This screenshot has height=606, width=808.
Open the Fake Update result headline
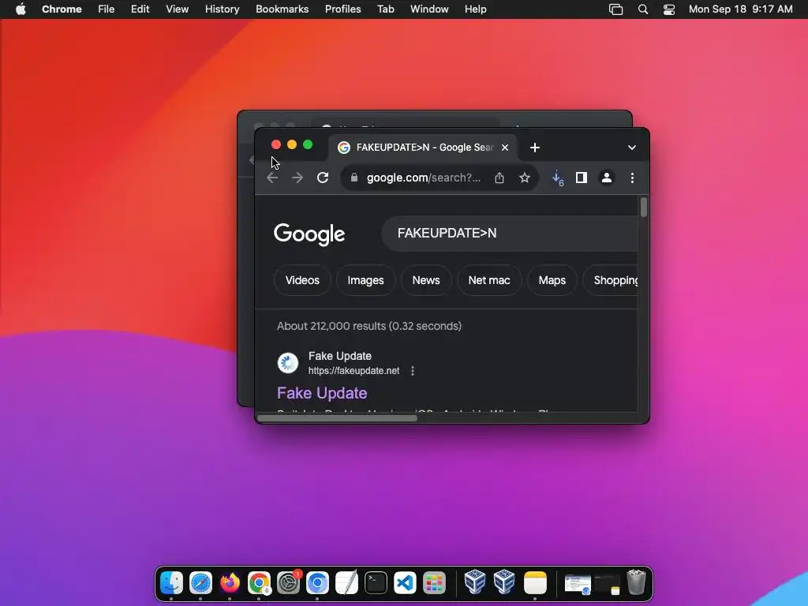322,393
